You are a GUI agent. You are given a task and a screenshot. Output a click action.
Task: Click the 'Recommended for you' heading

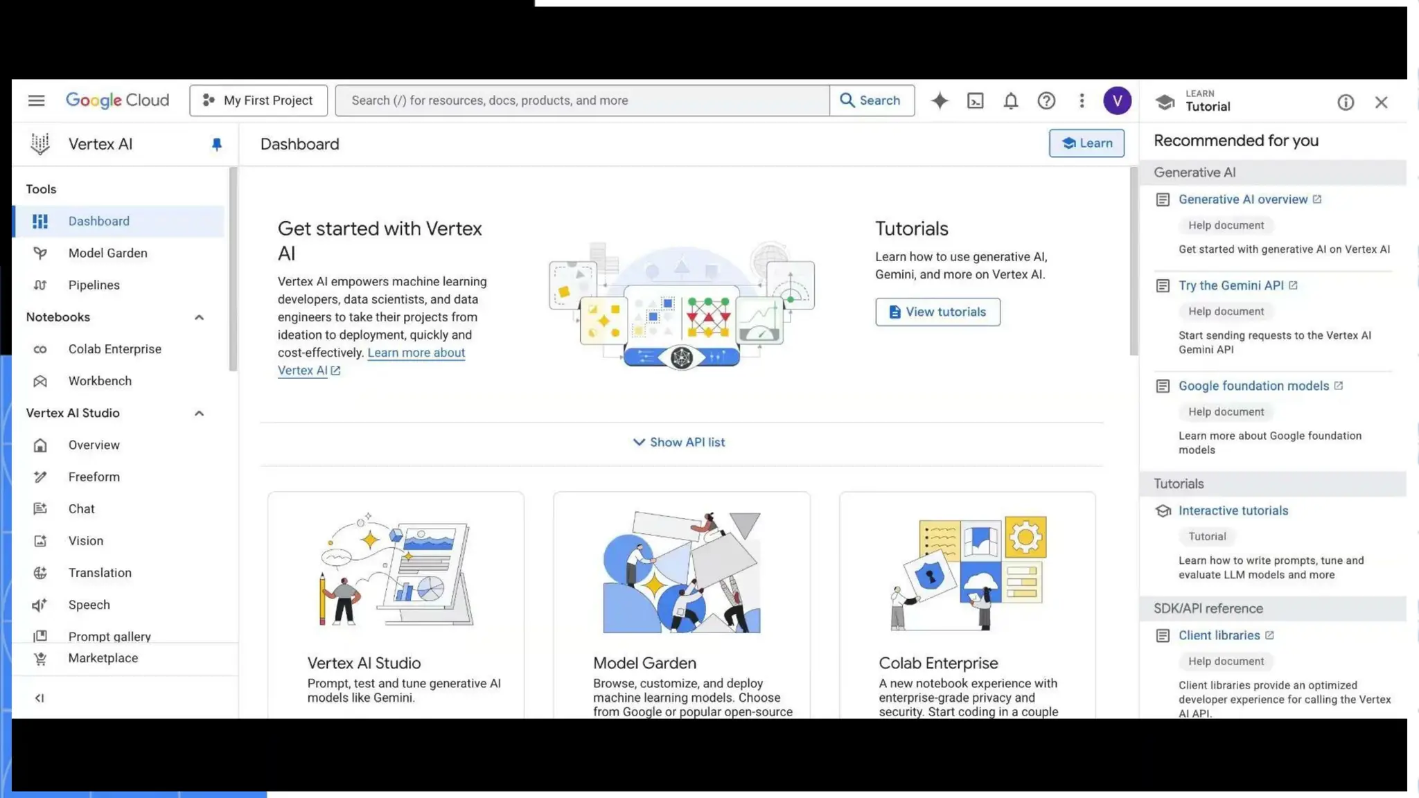coord(1236,141)
